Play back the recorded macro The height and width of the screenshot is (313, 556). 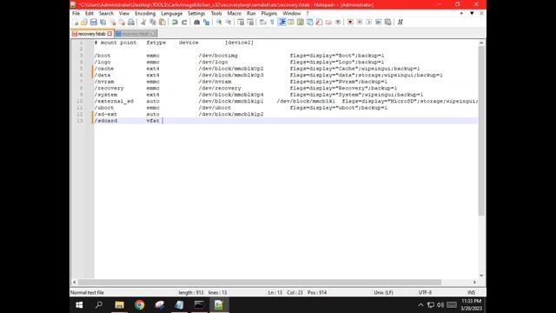click(x=368, y=22)
